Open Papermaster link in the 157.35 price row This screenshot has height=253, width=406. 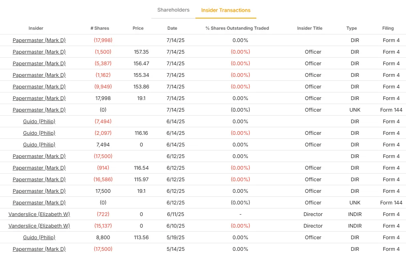click(x=39, y=52)
